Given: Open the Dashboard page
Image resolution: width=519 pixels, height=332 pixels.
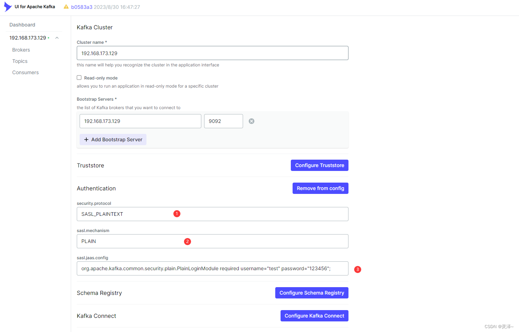Looking at the screenshot, I should point(22,25).
